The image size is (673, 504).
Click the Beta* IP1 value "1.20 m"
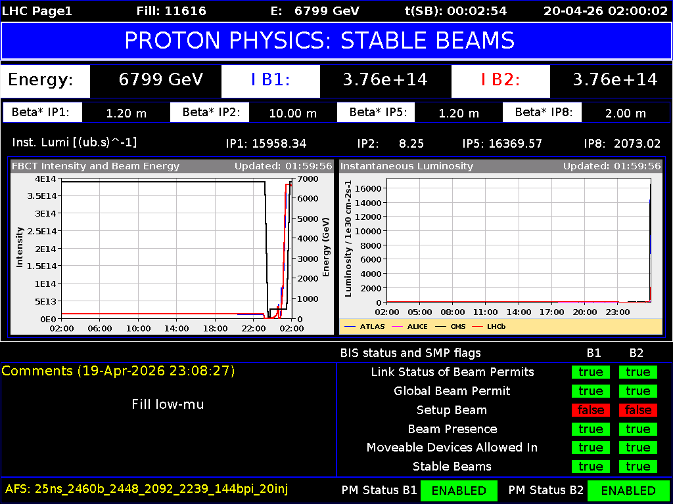126,113
